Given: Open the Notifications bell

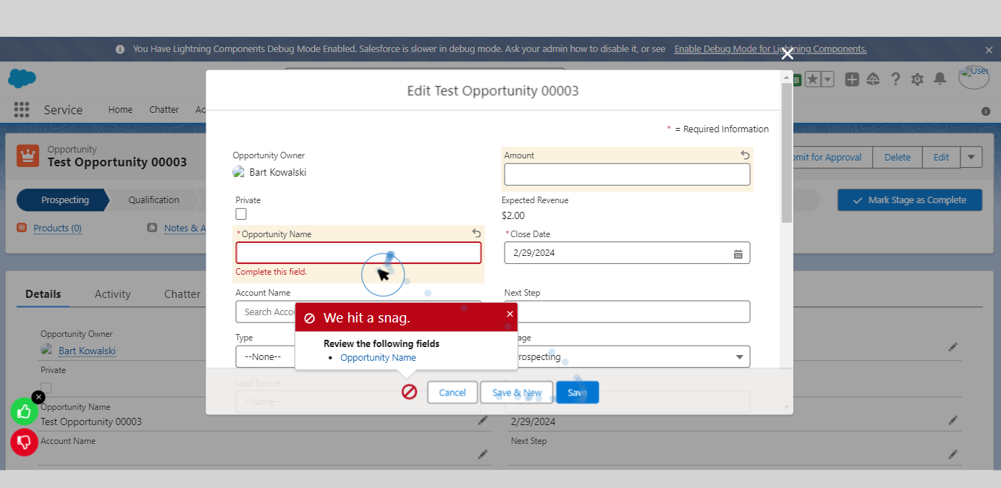Looking at the screenshot, I should tap(940, 79).
